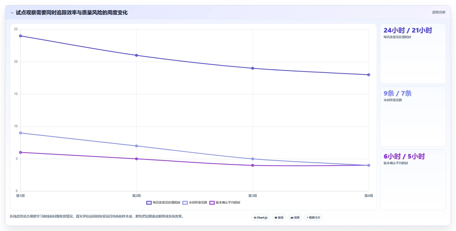Click the 表格 chip
This screenshot has height=231, width=456.
pos(279,218)
